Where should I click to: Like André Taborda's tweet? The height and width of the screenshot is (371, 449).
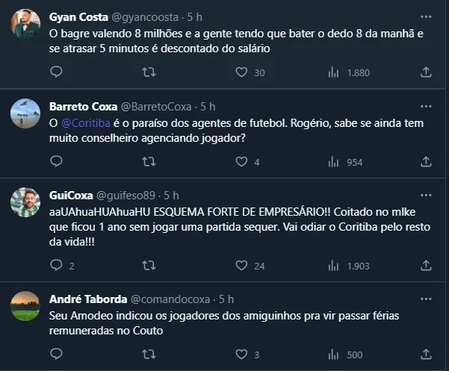click(x=241, y=355)
